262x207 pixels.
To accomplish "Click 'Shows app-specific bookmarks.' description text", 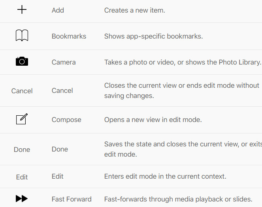I will [x=153, y=36].
